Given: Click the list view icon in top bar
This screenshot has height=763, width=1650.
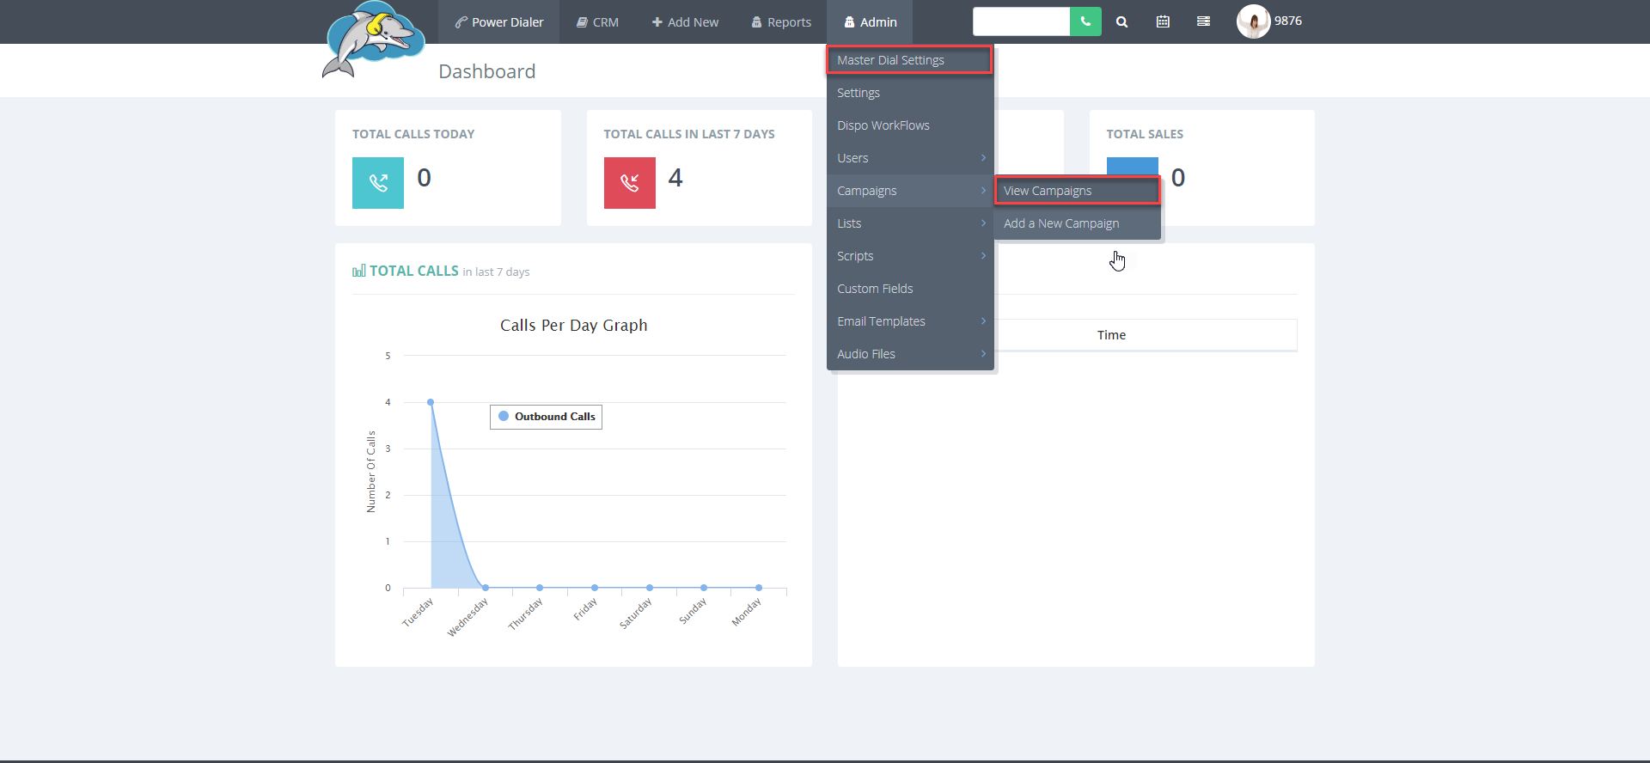Looking at the screenshot, I should coord(1203,21).
